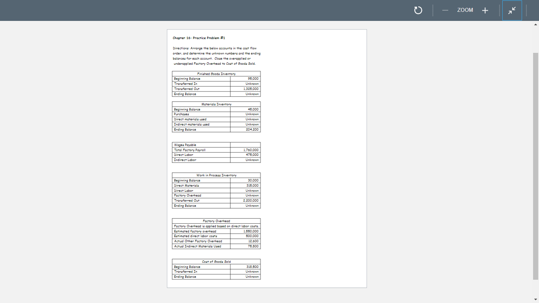Image resolution: width=539 pixels, height=303 pixels.
Task: Select the Factory Overhead table title
Action: pos(216,221)
